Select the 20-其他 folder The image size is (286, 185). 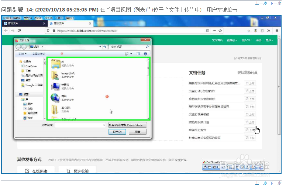(61, 109)
